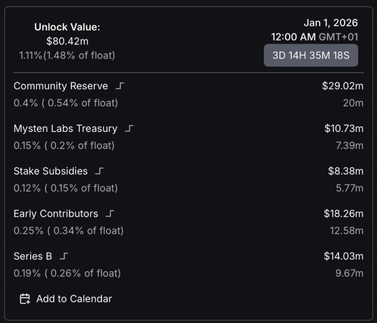Click the Jan 1, 2026 unlock date
The height and width of the screenshot is (323, 377).
(330, 23)
